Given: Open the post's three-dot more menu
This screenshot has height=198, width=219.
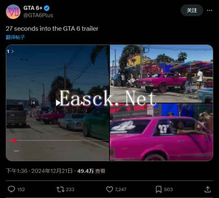Looking at the screenshot, I should point(210,10).
